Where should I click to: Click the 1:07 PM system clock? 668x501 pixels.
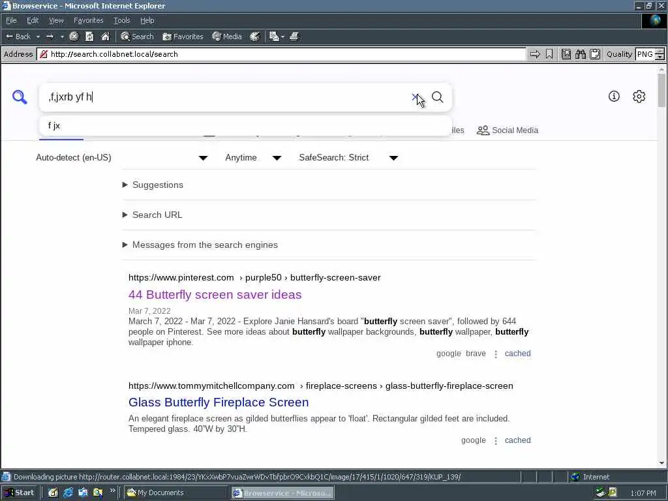click(x=643, y=493)
